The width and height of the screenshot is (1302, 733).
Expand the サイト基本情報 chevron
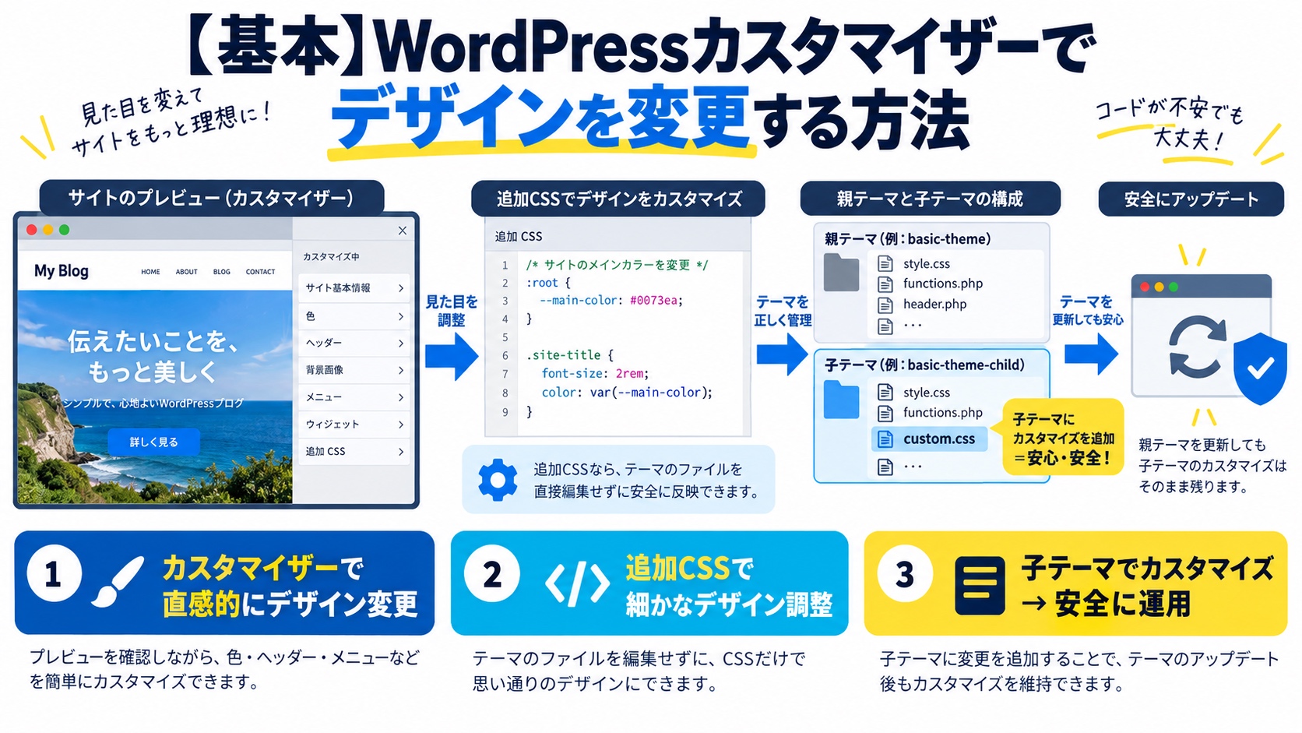click(x=401, y=288)
